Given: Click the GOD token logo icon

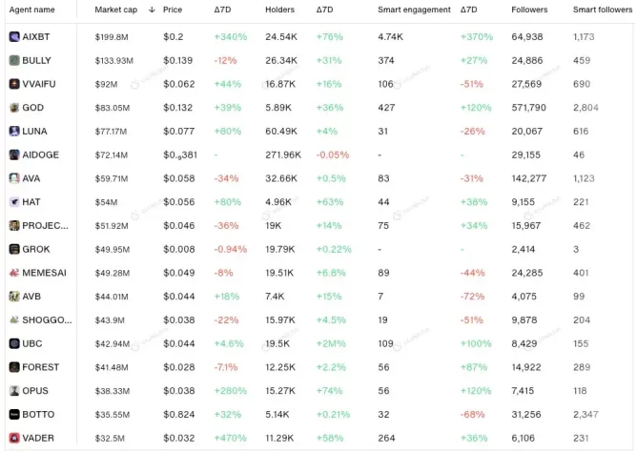Looking at the screenshot, I should pyautogui.click(x=13, y=108).
